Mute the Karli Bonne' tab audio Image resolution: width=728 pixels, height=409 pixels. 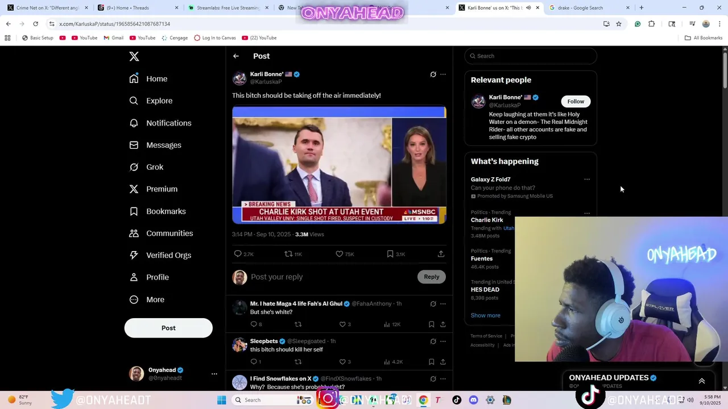coord(528,8)
